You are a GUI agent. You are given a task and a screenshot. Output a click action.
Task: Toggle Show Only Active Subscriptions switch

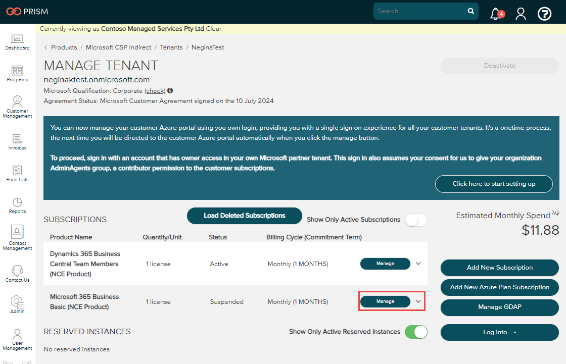point(416,220)
